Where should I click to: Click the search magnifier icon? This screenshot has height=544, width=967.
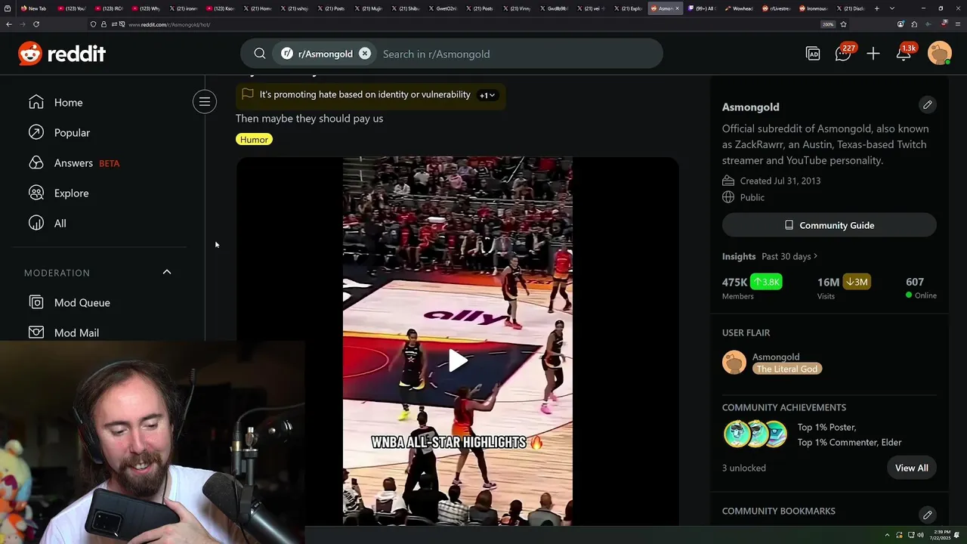[260, 54]
